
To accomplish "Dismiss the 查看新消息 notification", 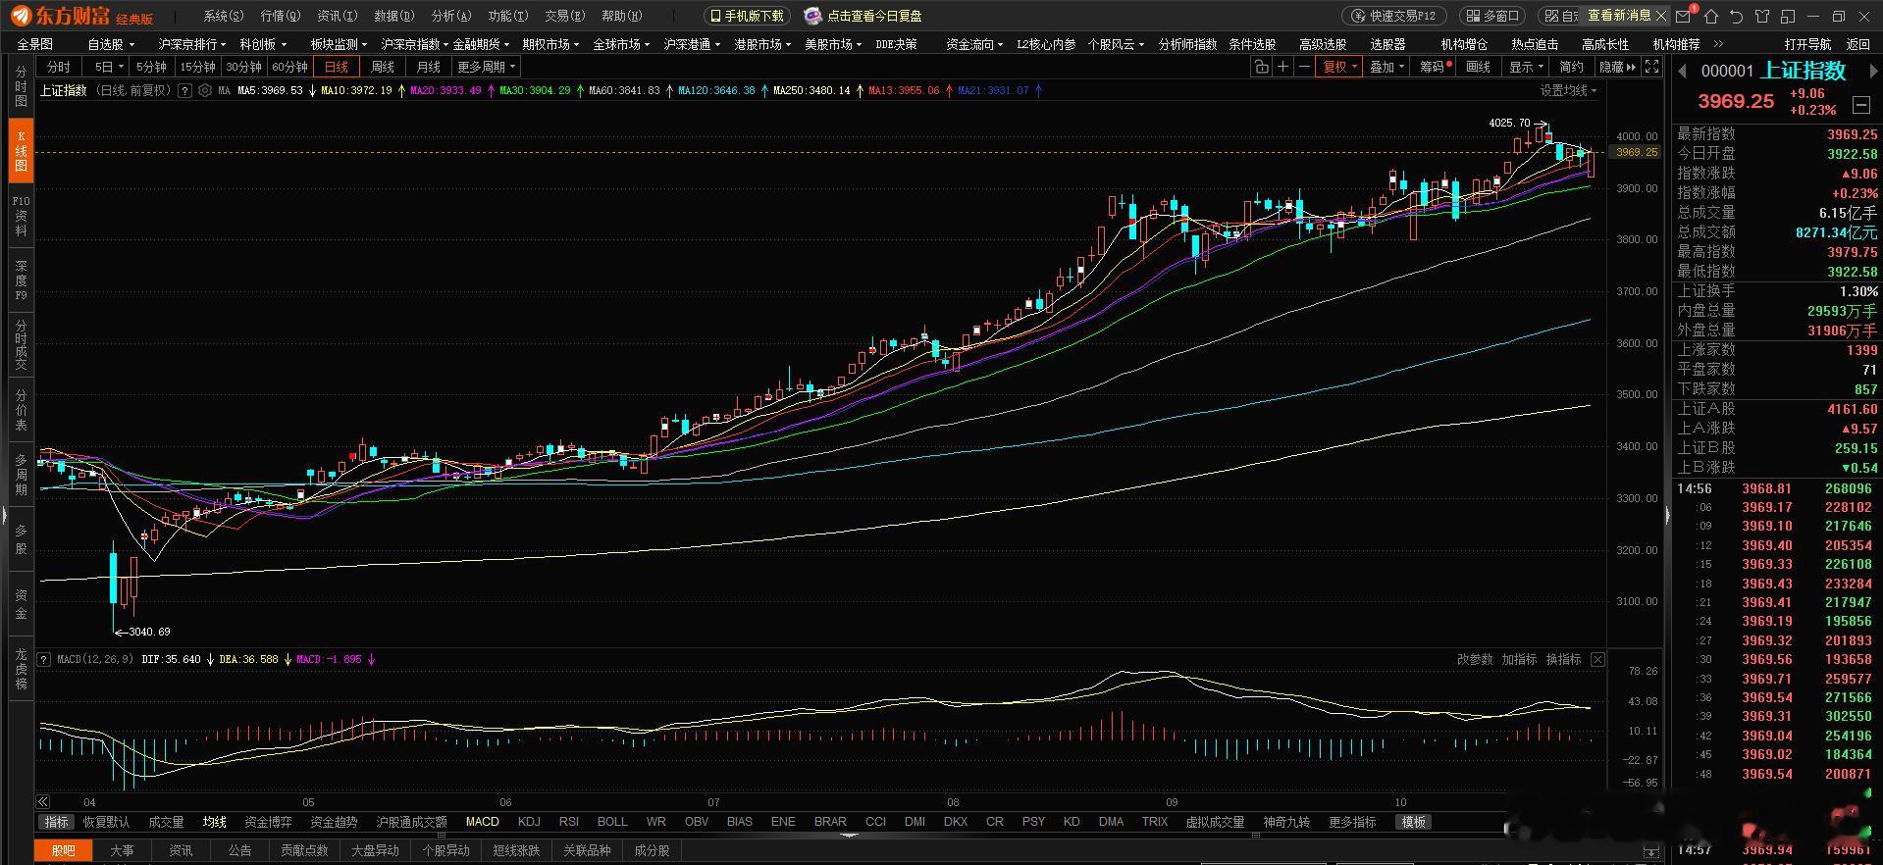I will point(1661,16).
